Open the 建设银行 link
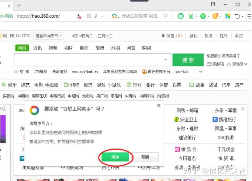The height and width of the screenshot is (181, 252). pos(187,138)
